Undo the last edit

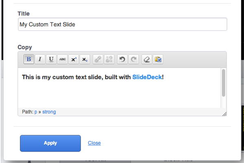[x=122, y=59]
